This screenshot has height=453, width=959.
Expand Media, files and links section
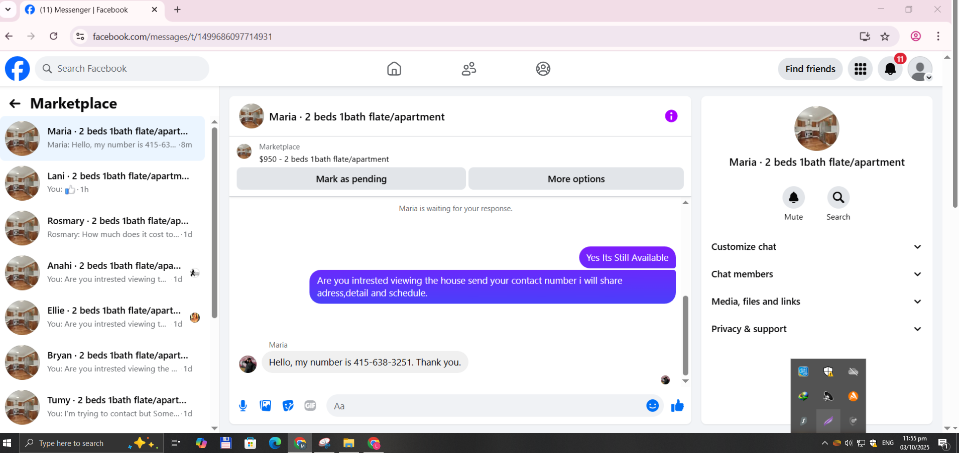(817, 301)
